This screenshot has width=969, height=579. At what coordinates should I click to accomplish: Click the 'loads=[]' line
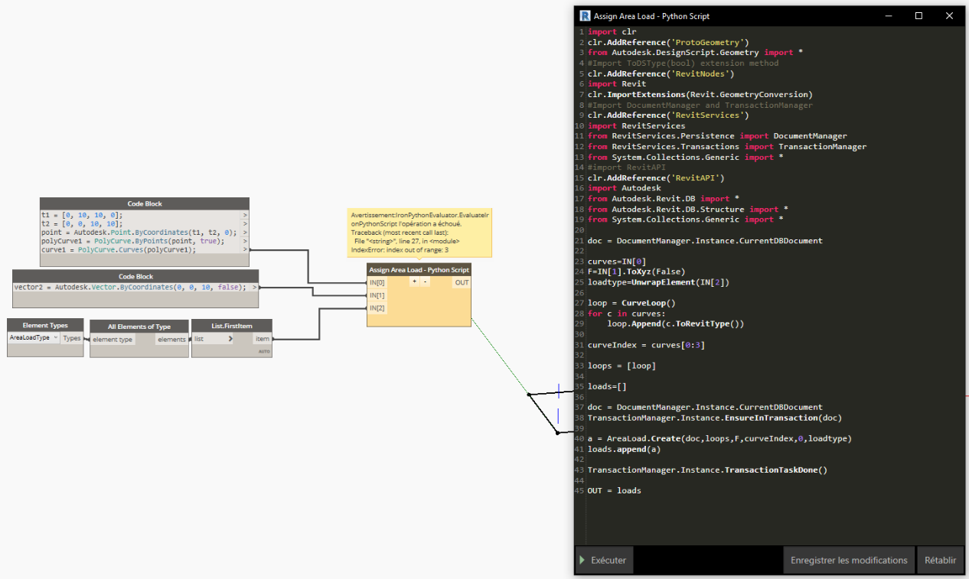click(x=606, y=386)
